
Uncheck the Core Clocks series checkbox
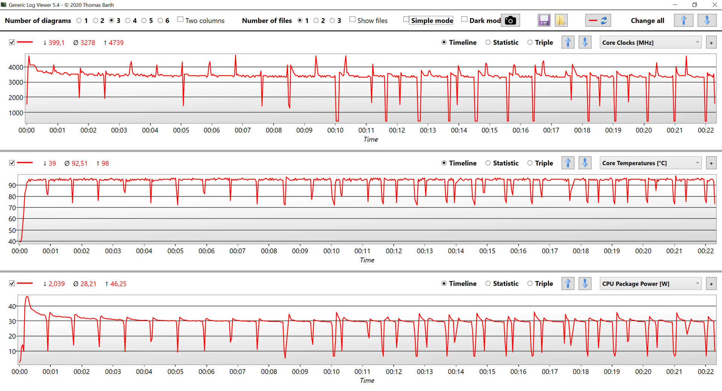[12, 42]
